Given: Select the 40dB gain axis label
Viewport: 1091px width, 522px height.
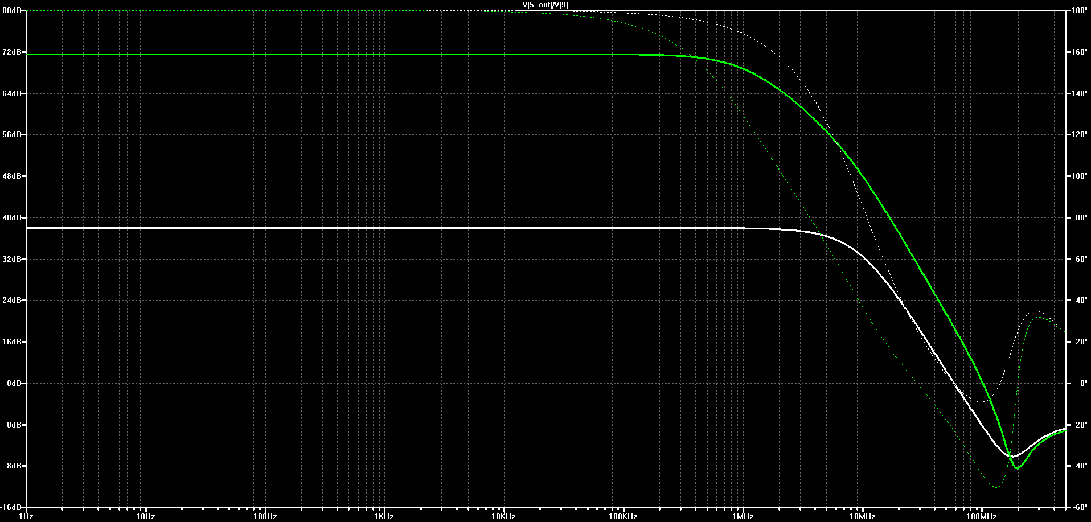Looking at the screenshot, I should (x=12, y=218).
